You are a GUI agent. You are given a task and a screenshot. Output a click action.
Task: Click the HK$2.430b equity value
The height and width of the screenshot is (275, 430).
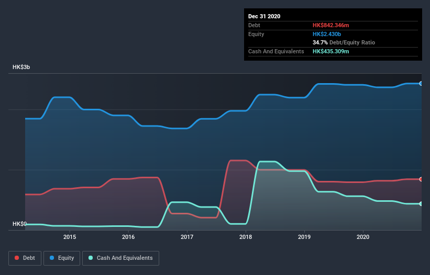point(327,34)
